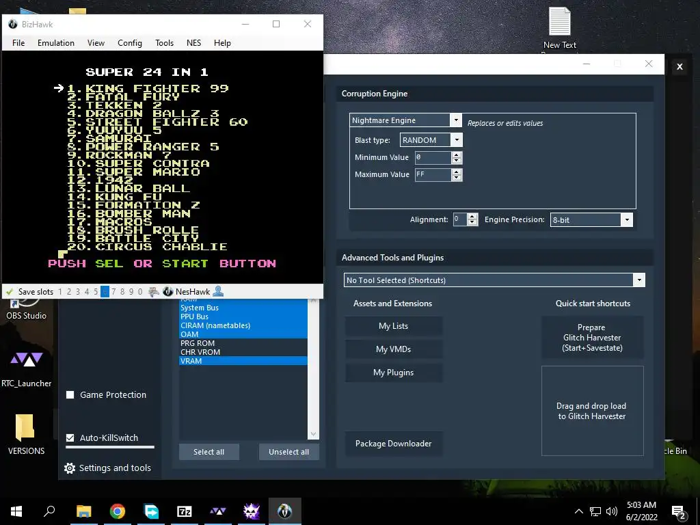Click the Settings and tools gear icon
The image size is (700, 525).
70,468
